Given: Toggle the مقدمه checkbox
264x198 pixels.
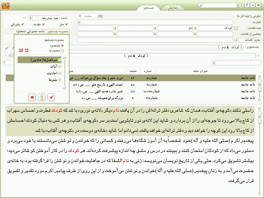Looking at the screenshot, I should pyautogui.click(x=43, y=24).
